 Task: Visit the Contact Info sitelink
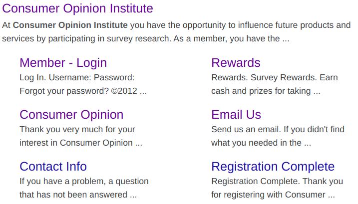pos(53,167)
